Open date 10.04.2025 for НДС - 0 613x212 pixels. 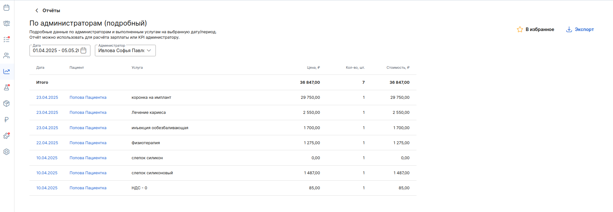[47, 188]
